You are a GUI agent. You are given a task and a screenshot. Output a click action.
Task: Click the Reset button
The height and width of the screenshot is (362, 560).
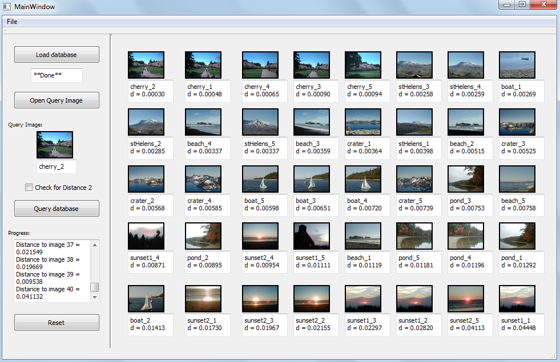[57, 323]
